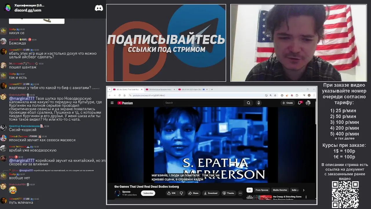Image resolution: width=371 pixels, height=209 pixels.
Task: Click the Download button
Action: pos(211,193)
